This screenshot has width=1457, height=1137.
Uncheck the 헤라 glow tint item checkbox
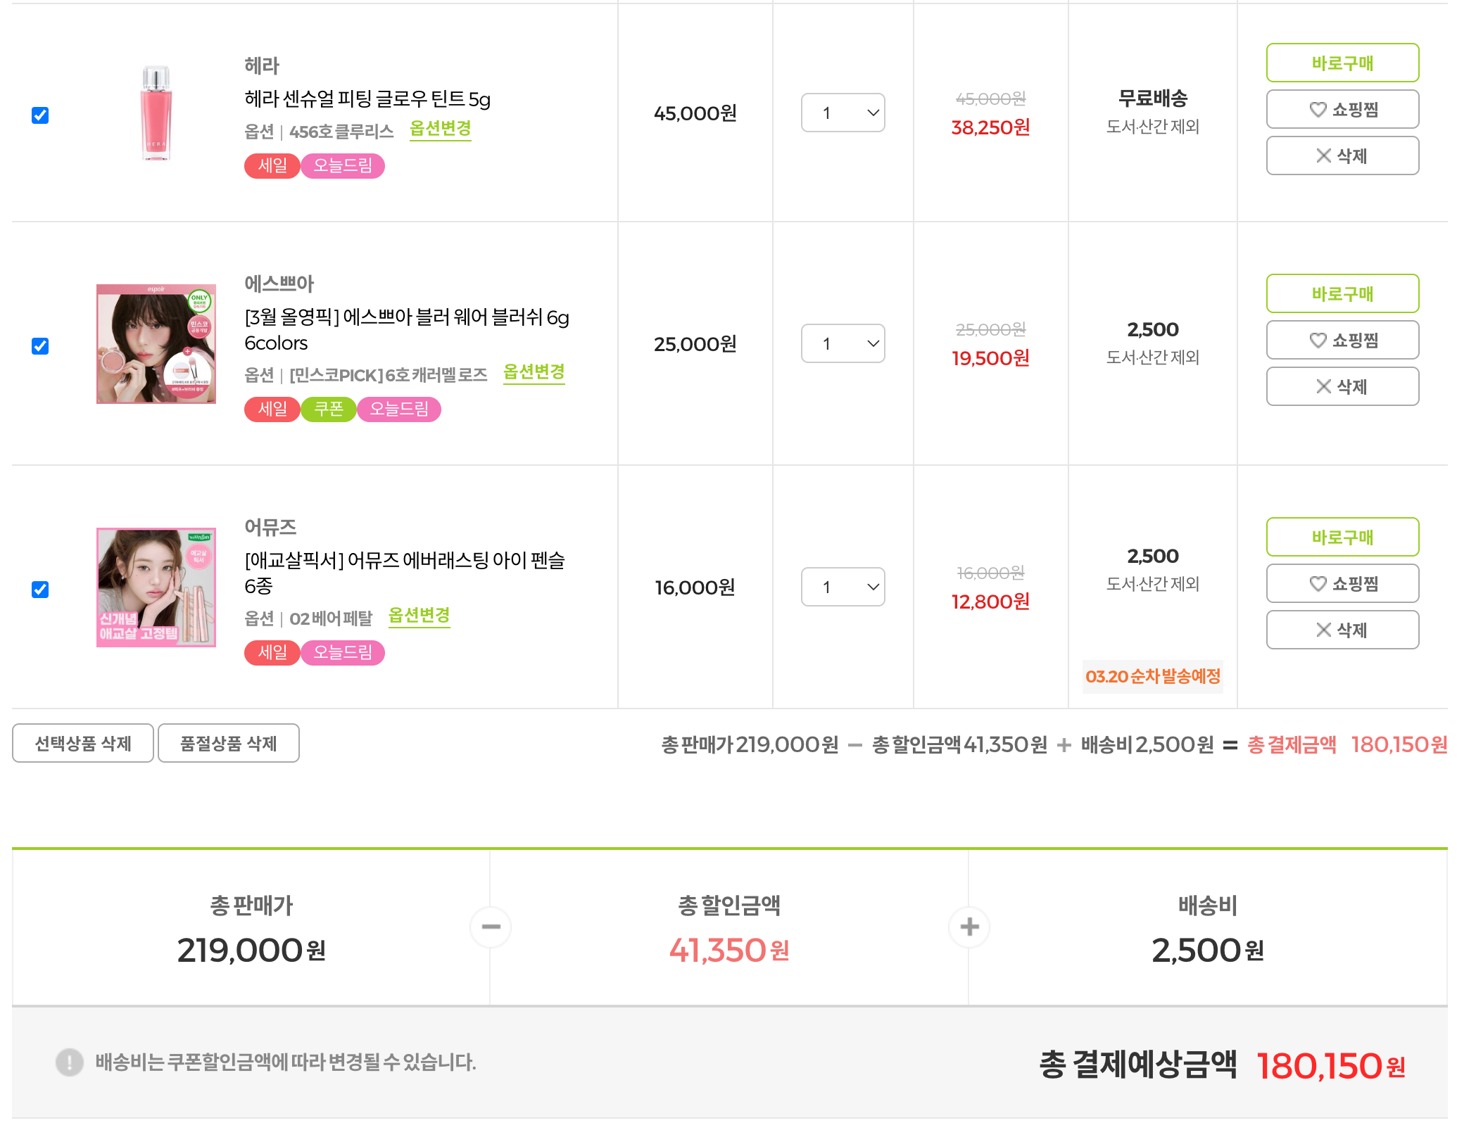point(40,115)
